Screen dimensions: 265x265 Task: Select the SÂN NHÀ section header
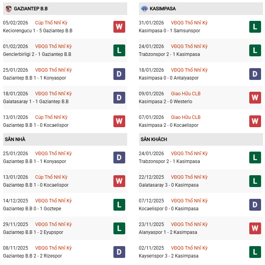tap(15, 139)
